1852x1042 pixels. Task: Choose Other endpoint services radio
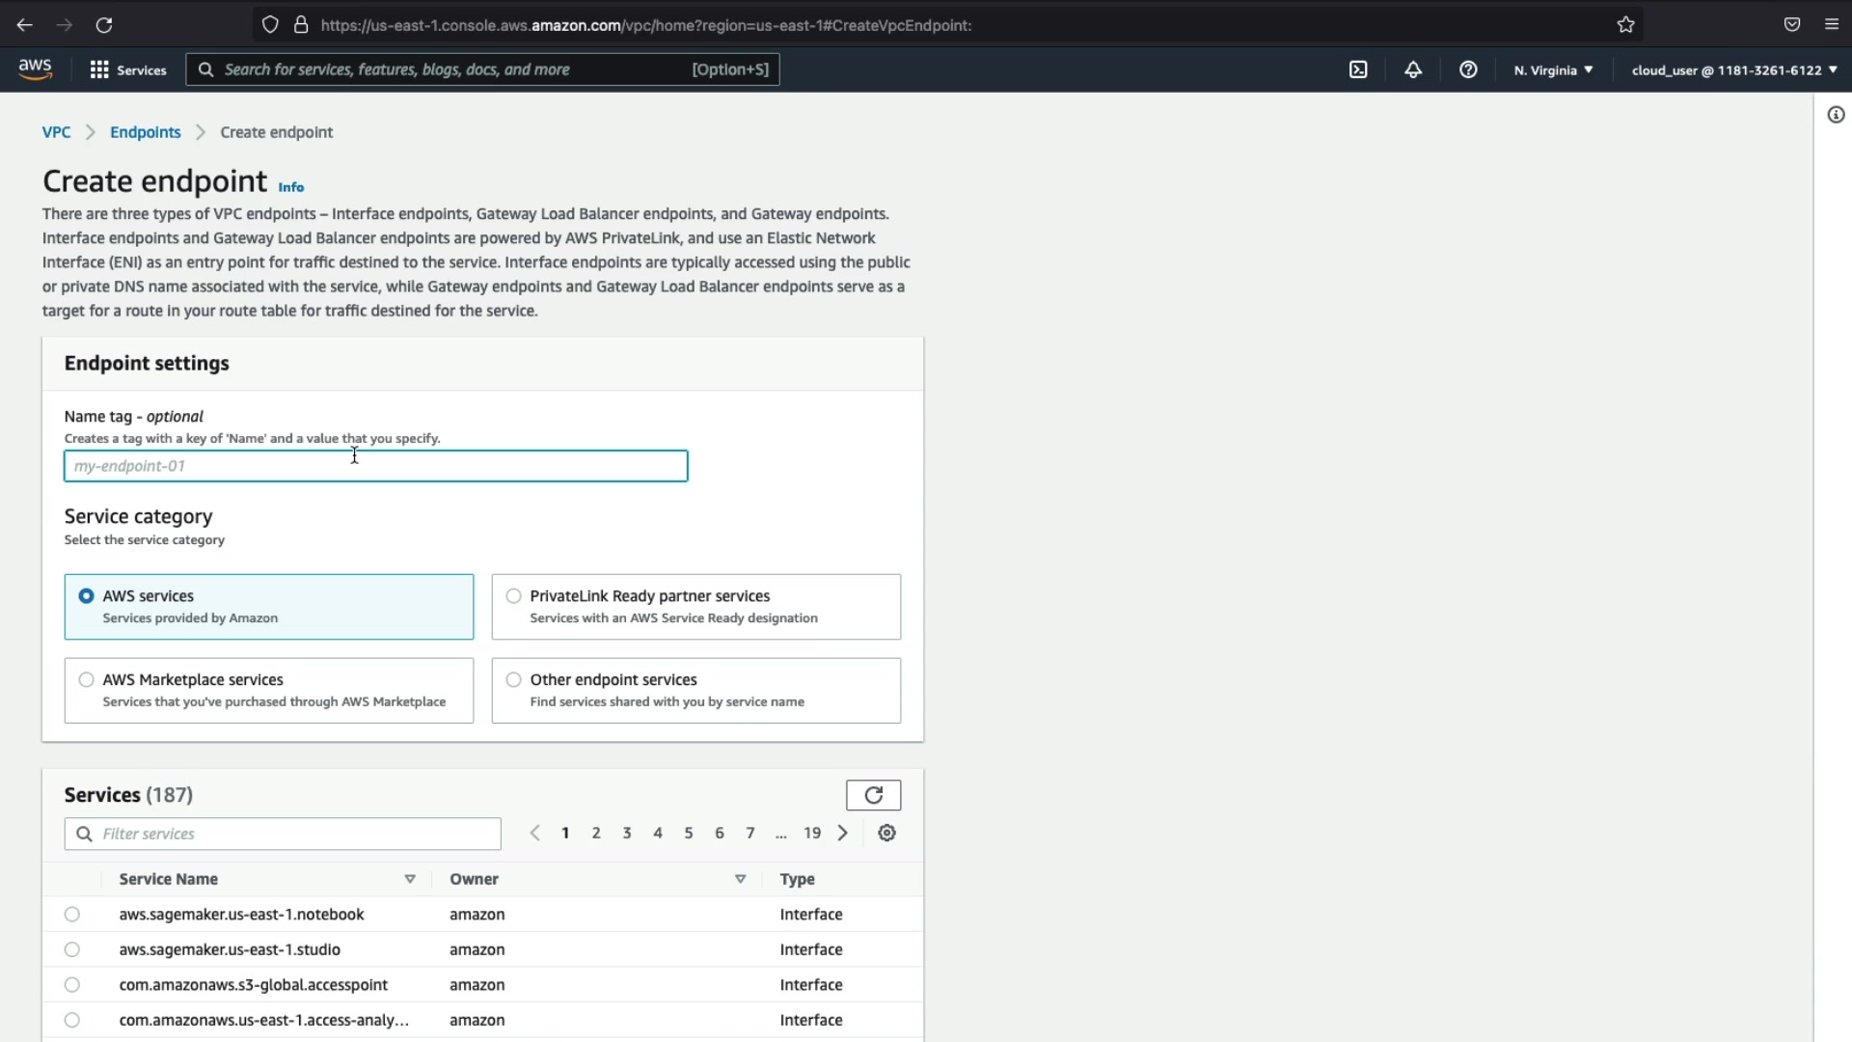pos(514,680)
